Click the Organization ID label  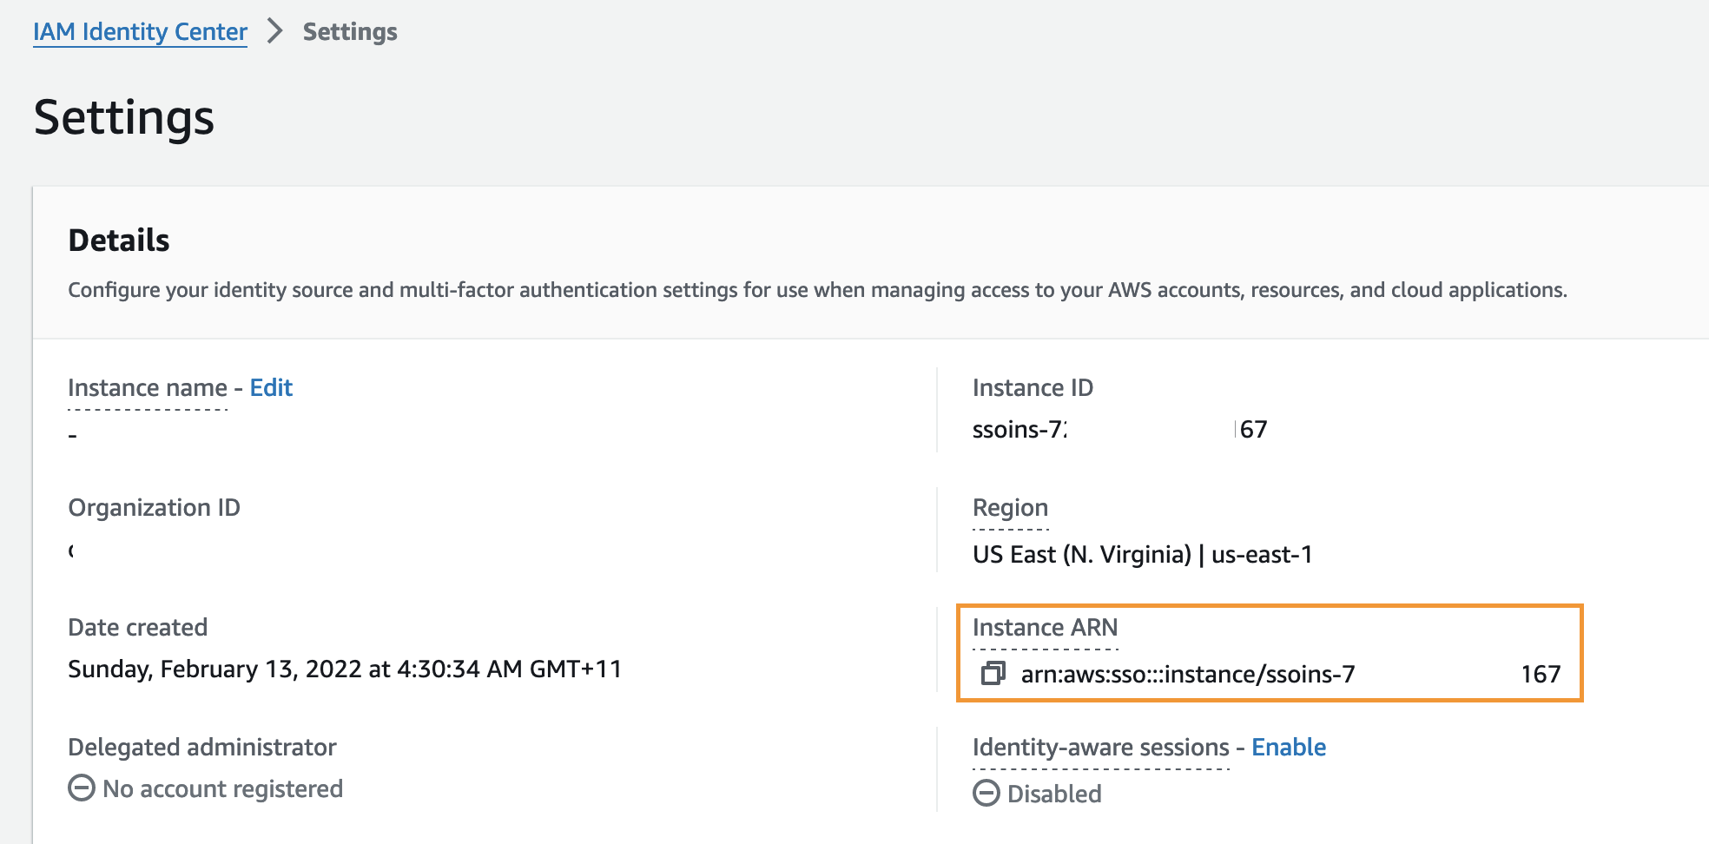tap(154, 507)
